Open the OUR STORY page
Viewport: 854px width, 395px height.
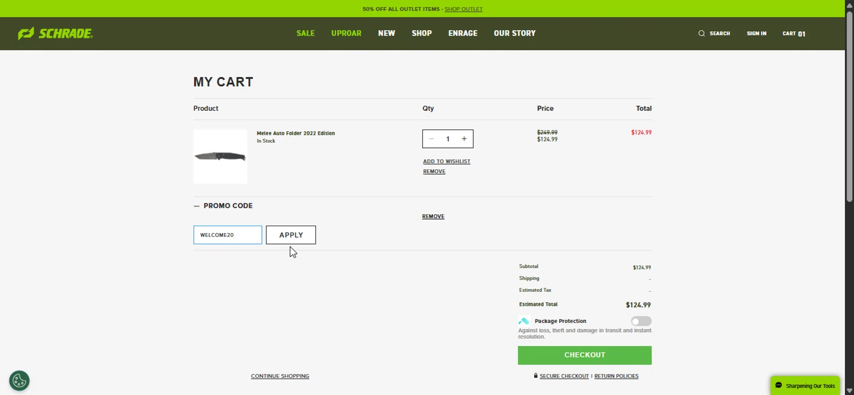515,33
